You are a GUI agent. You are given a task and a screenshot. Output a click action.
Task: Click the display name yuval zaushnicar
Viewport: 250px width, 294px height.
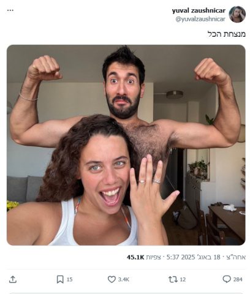coord(199,10)
